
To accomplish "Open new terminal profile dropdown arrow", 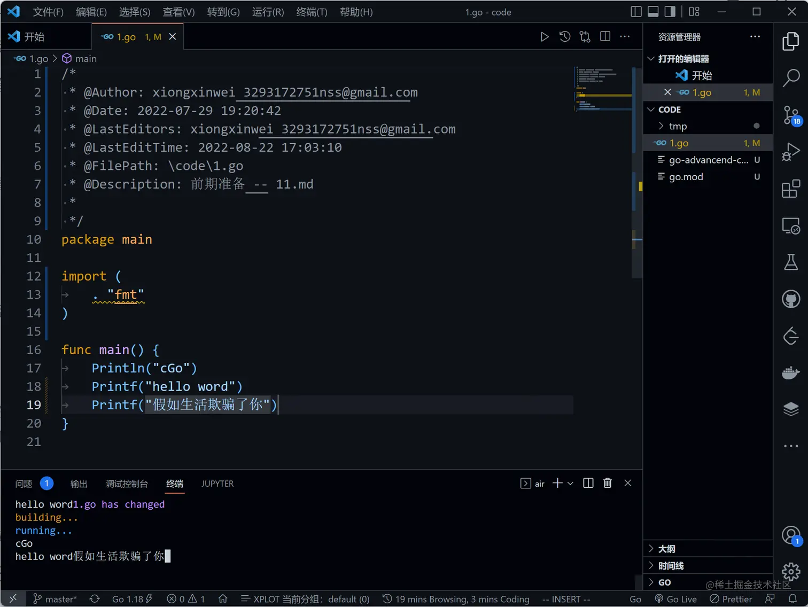I will click(570, 483).
